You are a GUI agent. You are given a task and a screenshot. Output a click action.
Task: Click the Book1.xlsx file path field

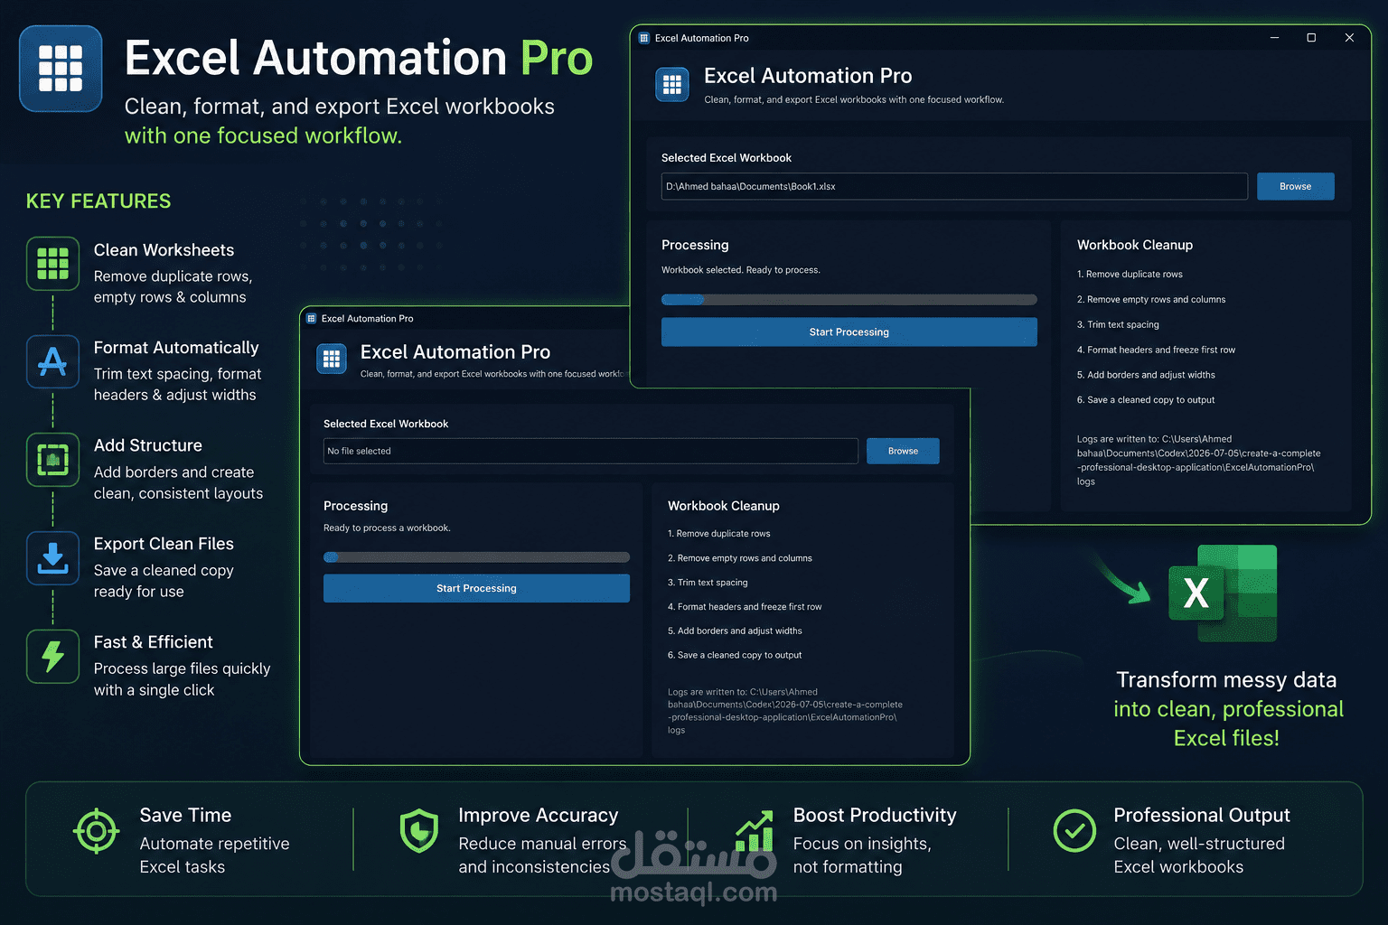(954, 186)
